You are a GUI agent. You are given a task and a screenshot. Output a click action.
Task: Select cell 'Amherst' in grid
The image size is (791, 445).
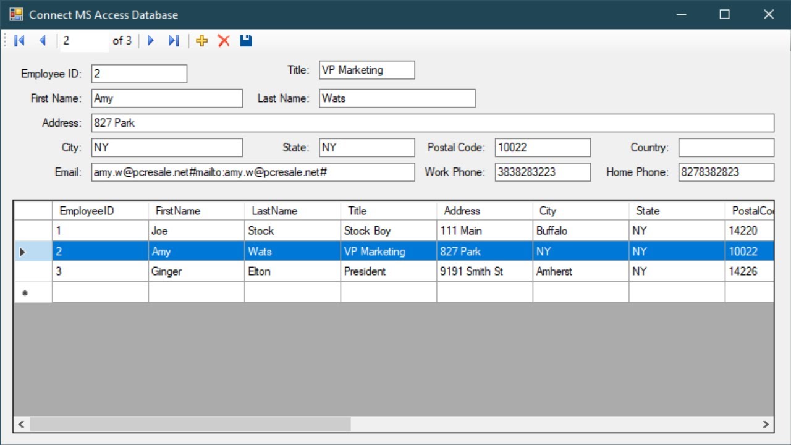tap(581, 271)
